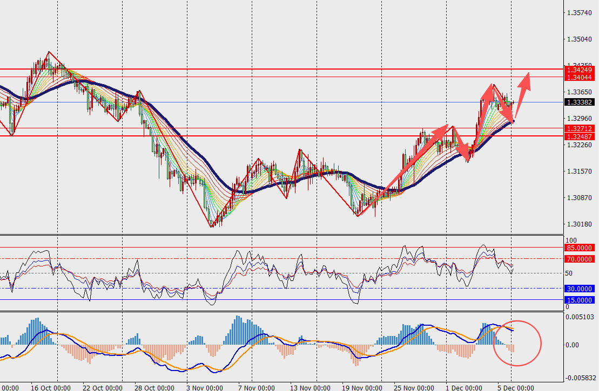Click the 70.0000 red oscillator level label
This screenshot has width=599, height=391.
(579, 259)
